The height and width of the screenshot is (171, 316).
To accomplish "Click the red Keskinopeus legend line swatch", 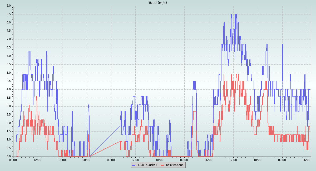I will [x=162, y=165].
